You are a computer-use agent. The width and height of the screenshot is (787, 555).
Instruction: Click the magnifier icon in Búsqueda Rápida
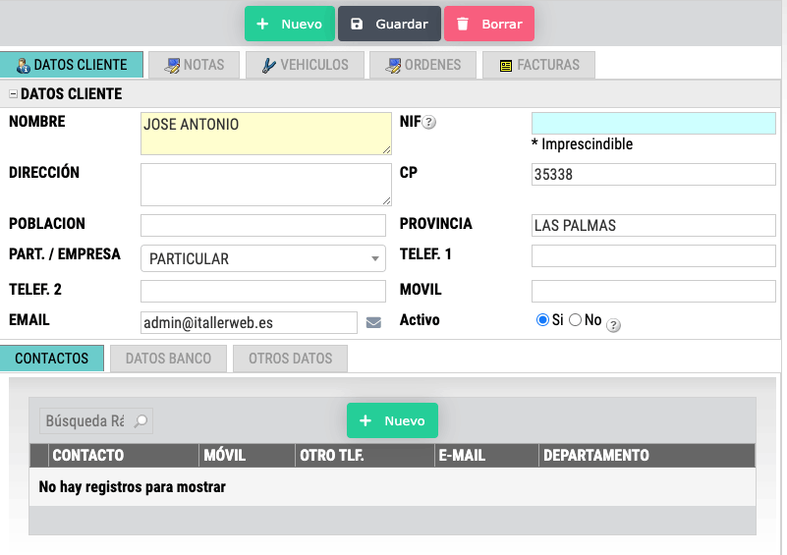(141, 421)
